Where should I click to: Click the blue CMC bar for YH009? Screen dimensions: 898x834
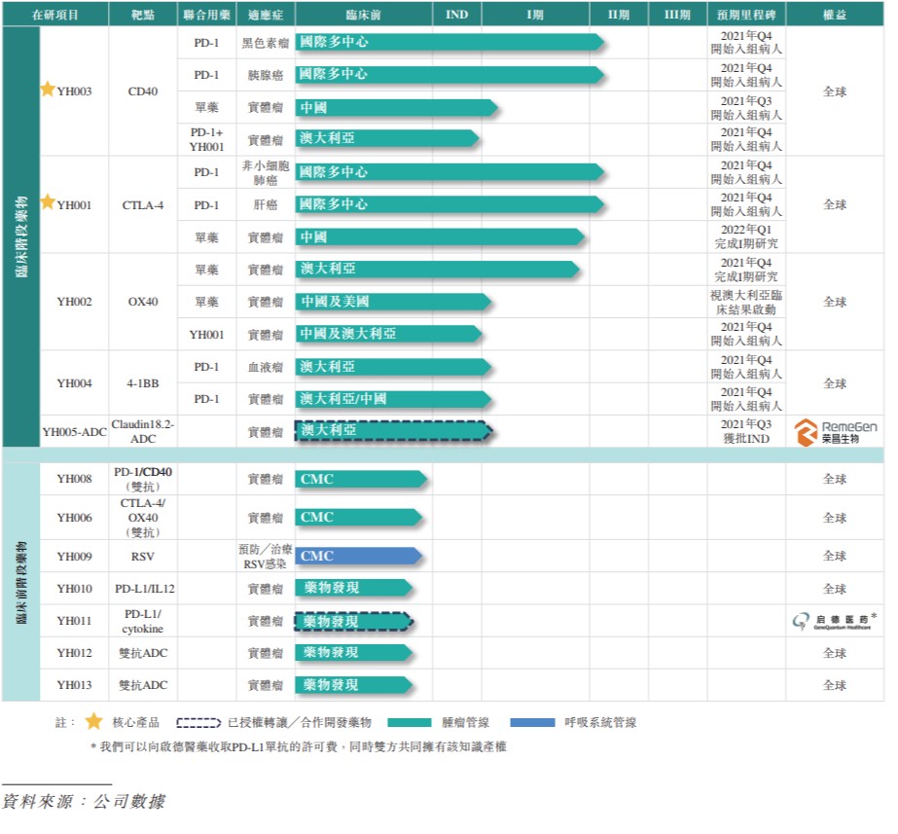(x=359, y=557)
